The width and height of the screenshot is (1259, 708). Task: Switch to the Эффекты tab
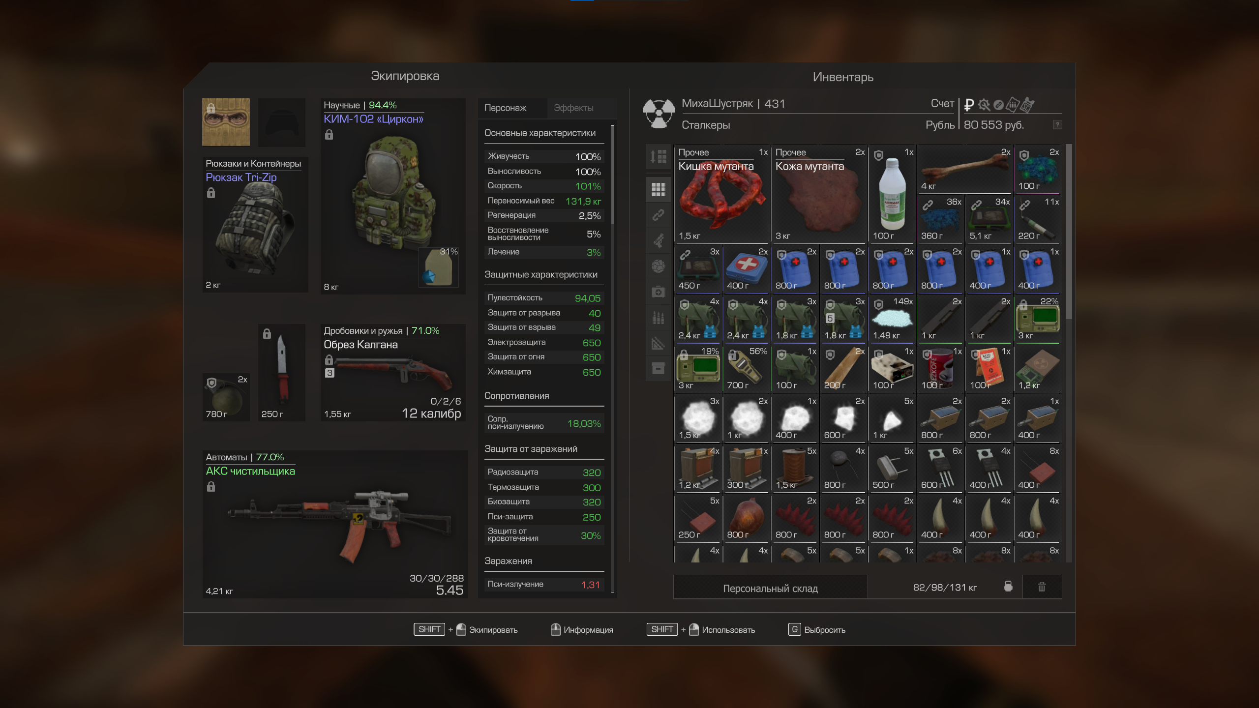573,108
